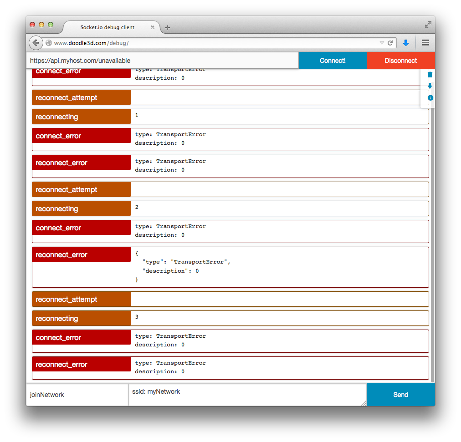This screenshot has height=442, width=461.
Task: Focus the joinNetwork event name field
Action: (77, 395)
